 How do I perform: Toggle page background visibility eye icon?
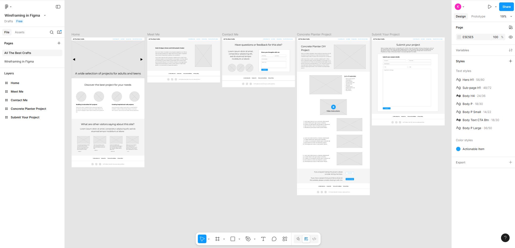[510, 37]
